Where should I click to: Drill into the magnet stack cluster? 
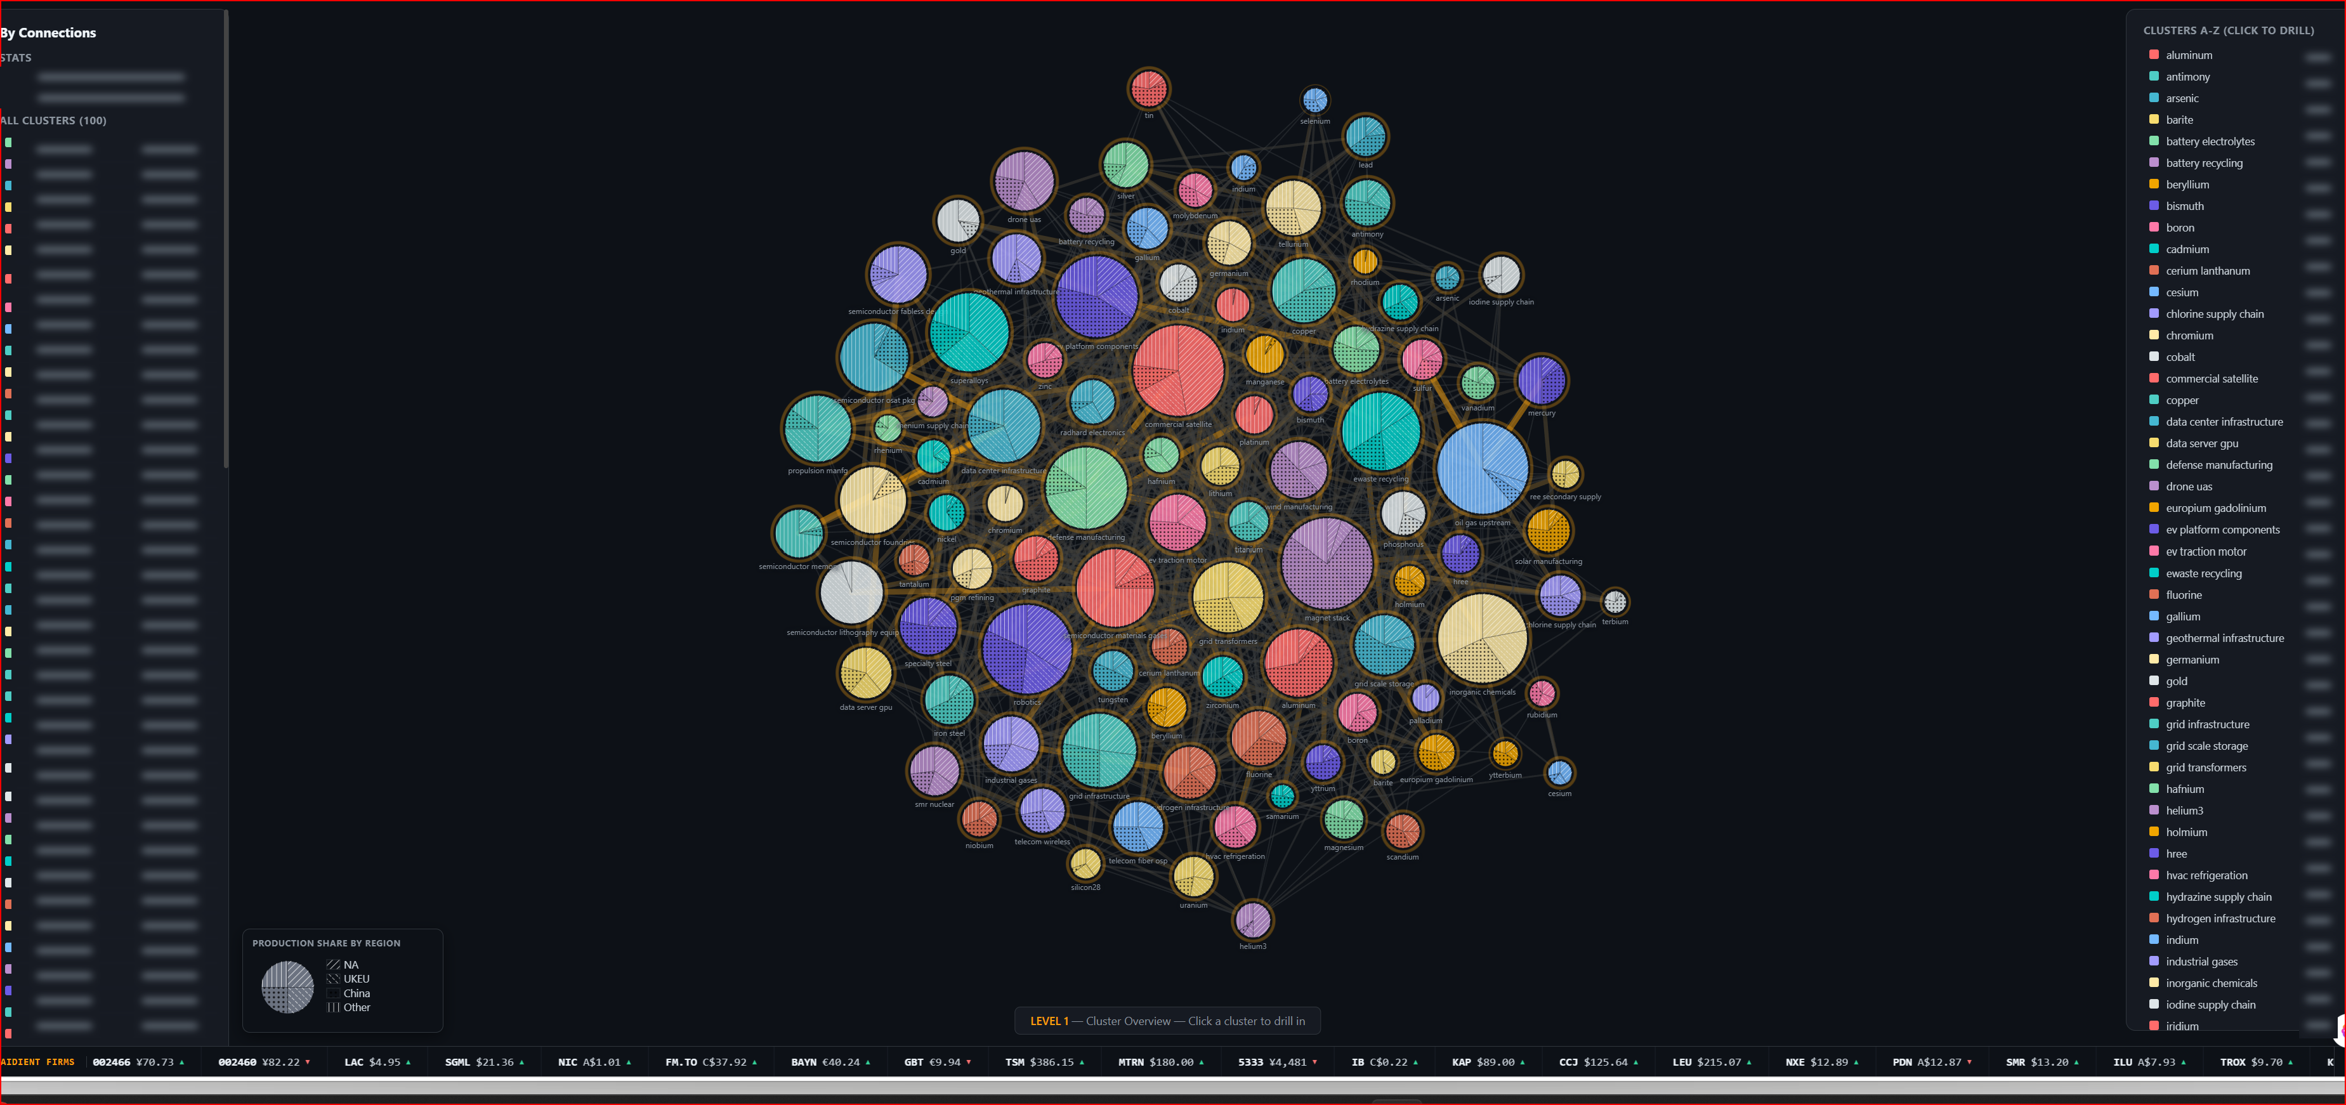pyautogui.click(x=1327, y=564)
